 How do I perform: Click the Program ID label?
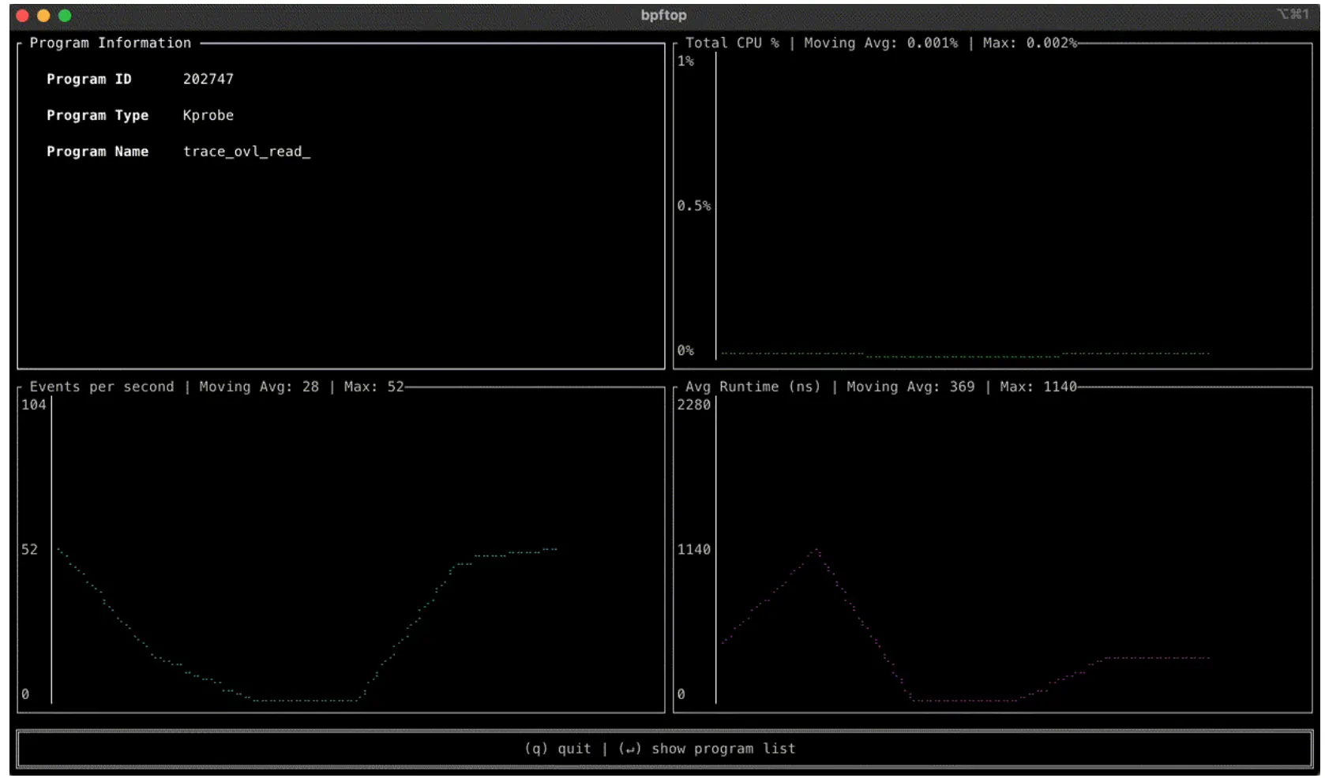point(89,79)
